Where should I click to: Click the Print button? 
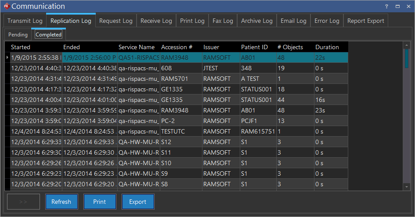(x=100, y=202)
